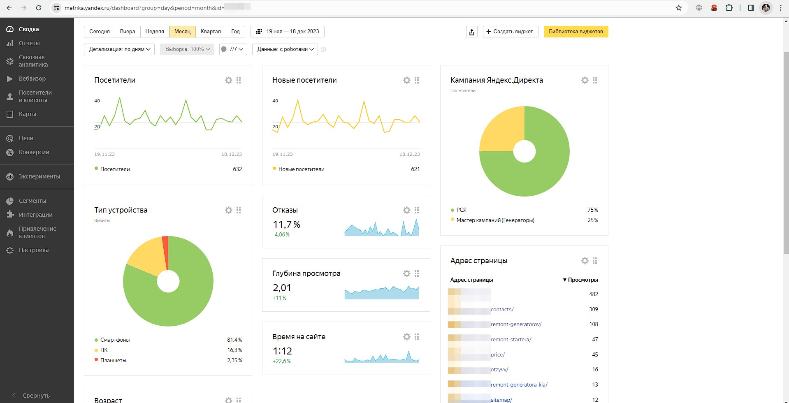Open settings gear of Новые посетители widget
This screenshot has height=403, width=789.
(x=407, y=80)
